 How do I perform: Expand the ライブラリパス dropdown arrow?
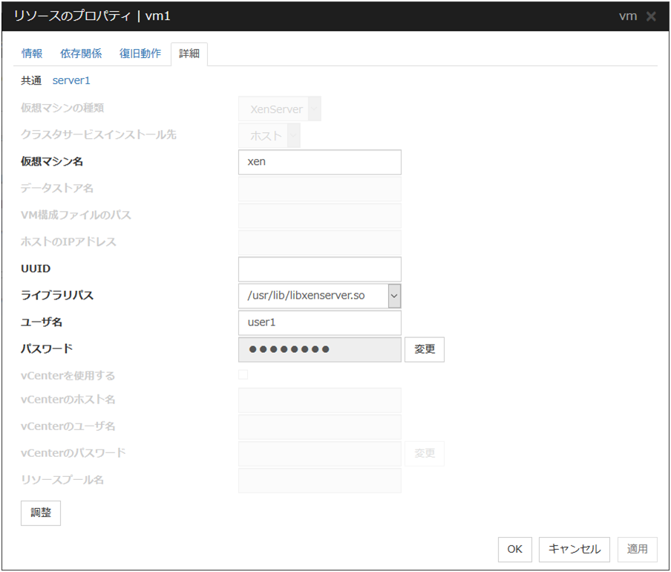click(393, 296)
